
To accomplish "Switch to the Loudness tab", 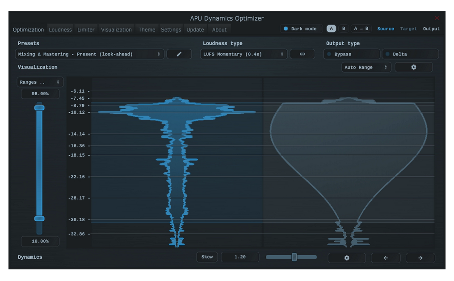I will (60, 30).
